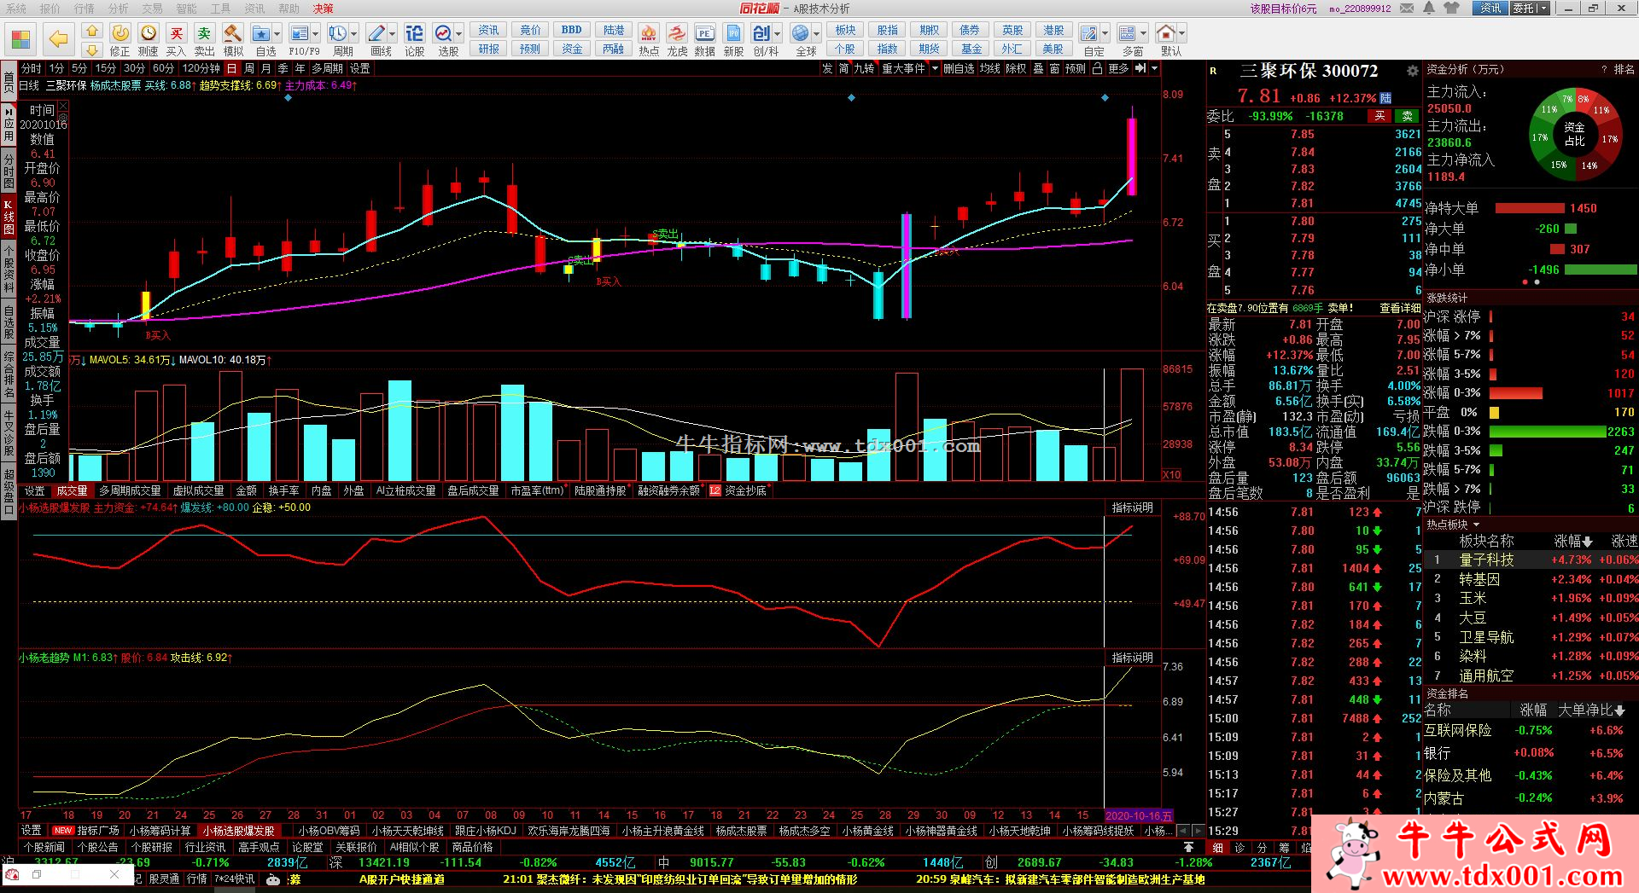Click the green 卖出 sell icon

[x=204, y=39]
